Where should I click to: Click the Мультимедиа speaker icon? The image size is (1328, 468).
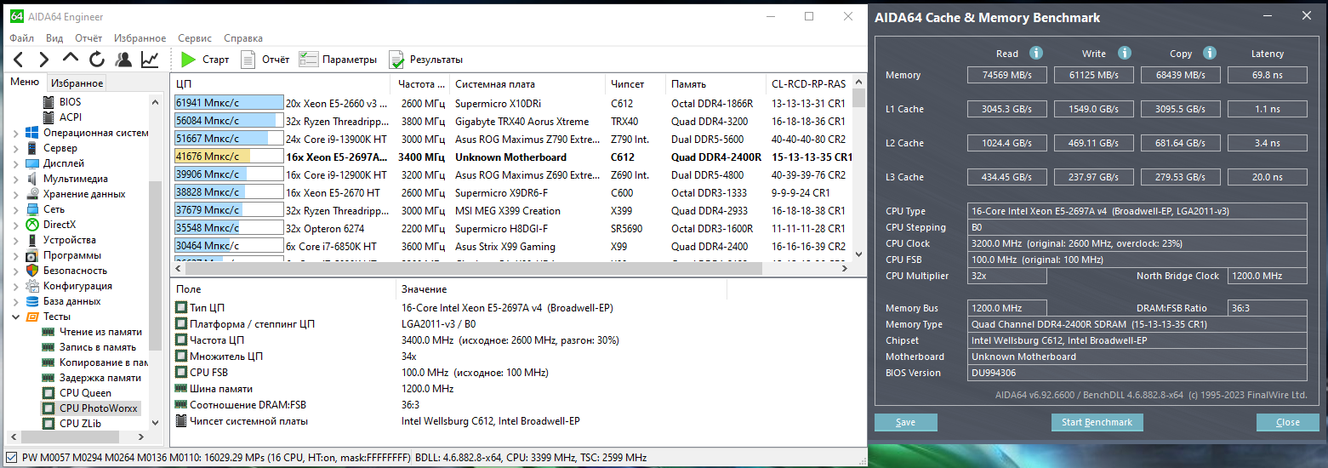31,179
